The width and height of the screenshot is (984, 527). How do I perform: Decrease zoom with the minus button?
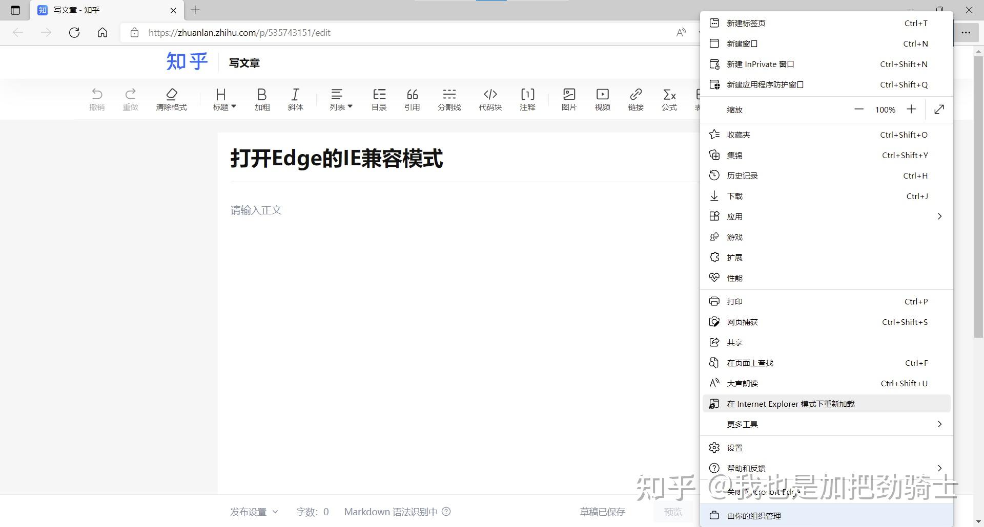coord(859,109)
